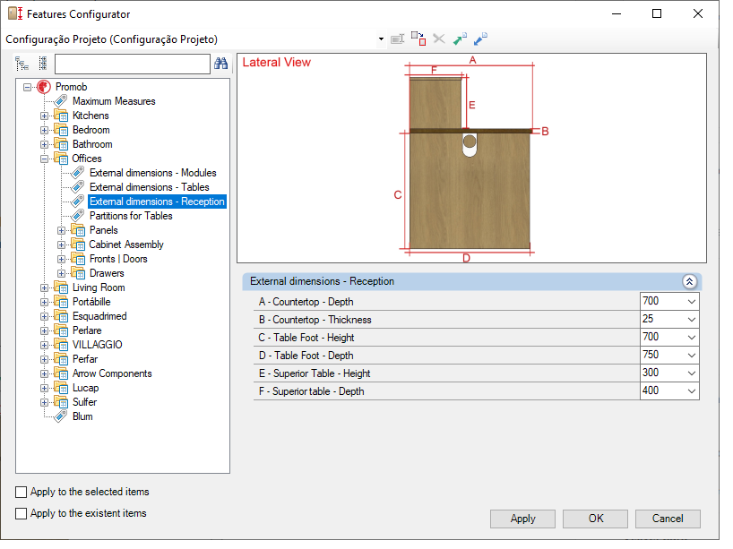
Task: Click the binoculars search icon
Action: [x=220, y=63]
